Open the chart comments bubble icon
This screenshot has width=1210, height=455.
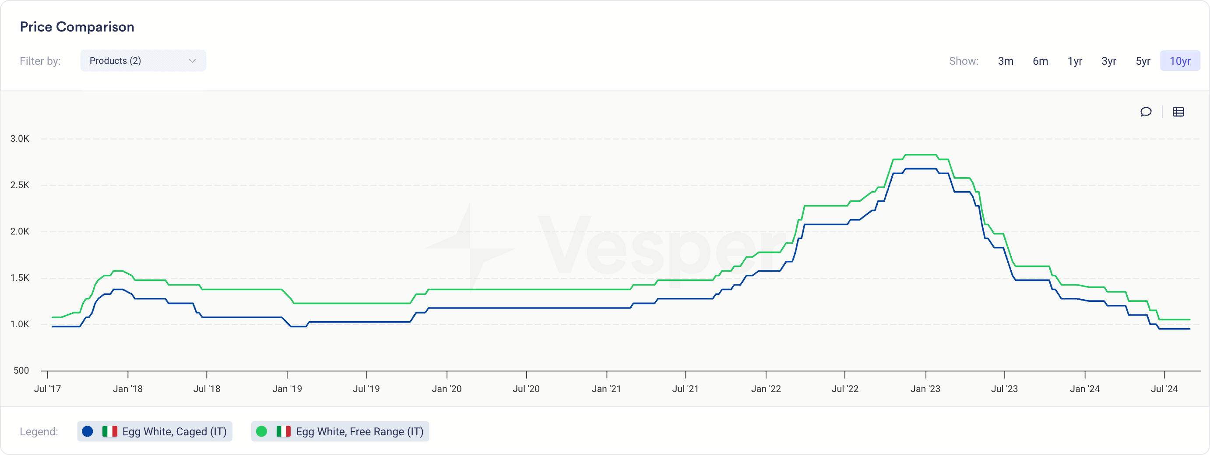coord(1146,112)
